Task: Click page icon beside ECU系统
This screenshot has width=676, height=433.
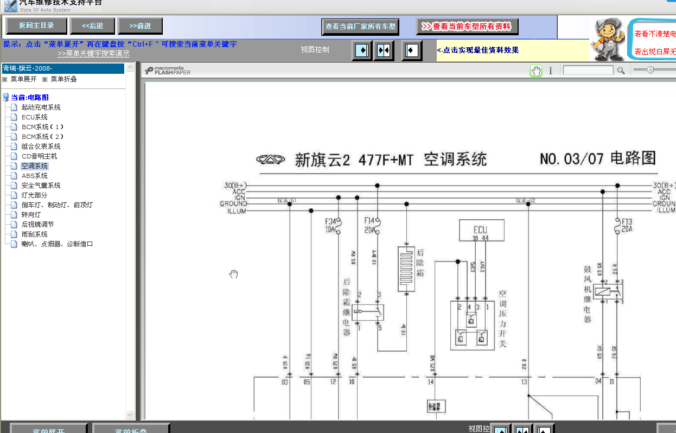Action: pyautogui.click(x=14, y=117)
